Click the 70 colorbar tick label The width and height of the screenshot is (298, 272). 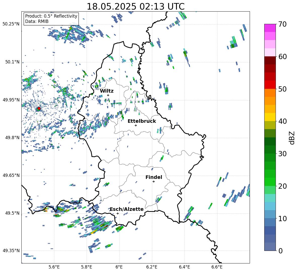point(282,24)
